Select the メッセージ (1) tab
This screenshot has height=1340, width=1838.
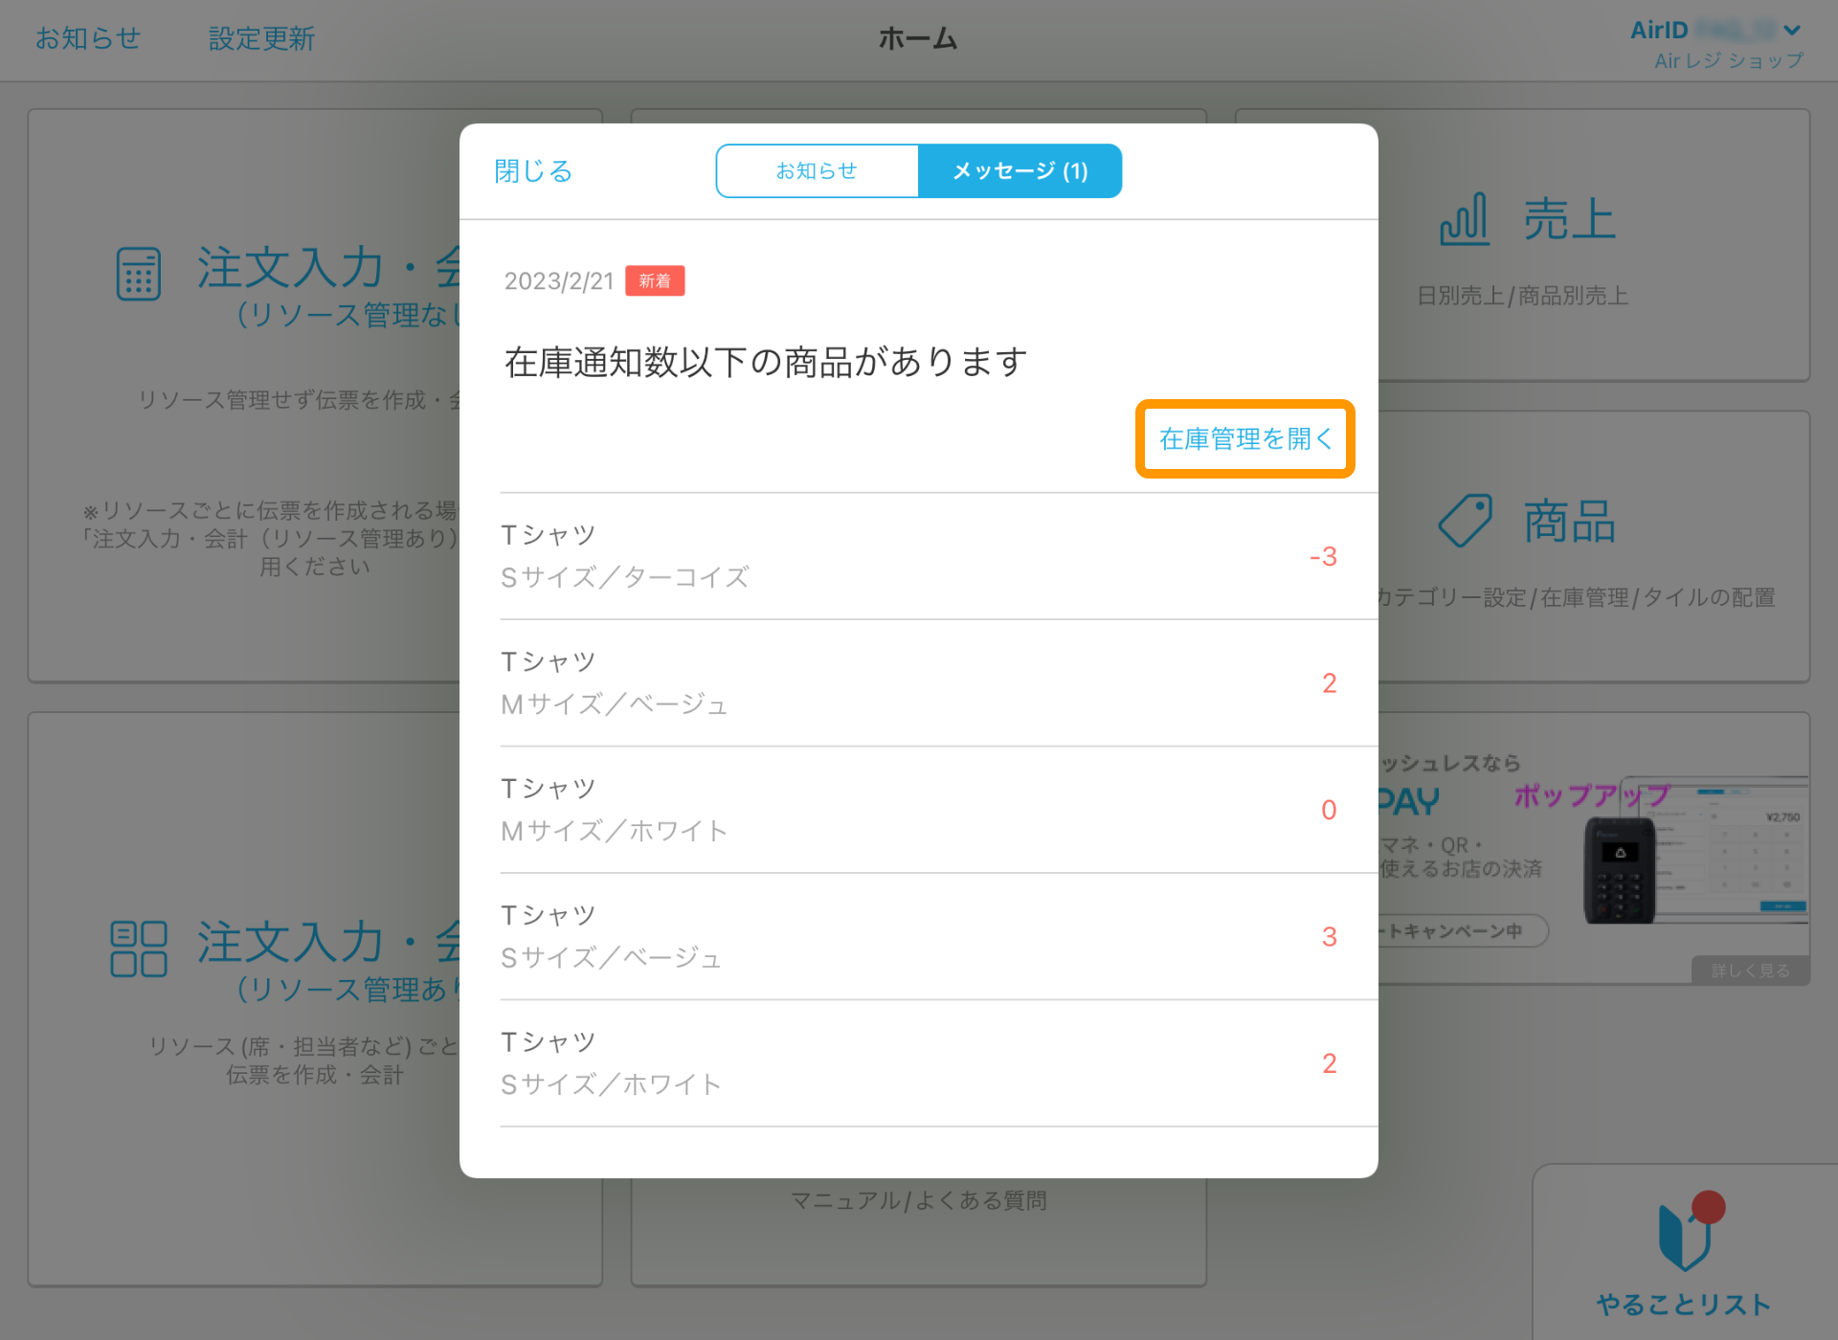[1020, 171]
